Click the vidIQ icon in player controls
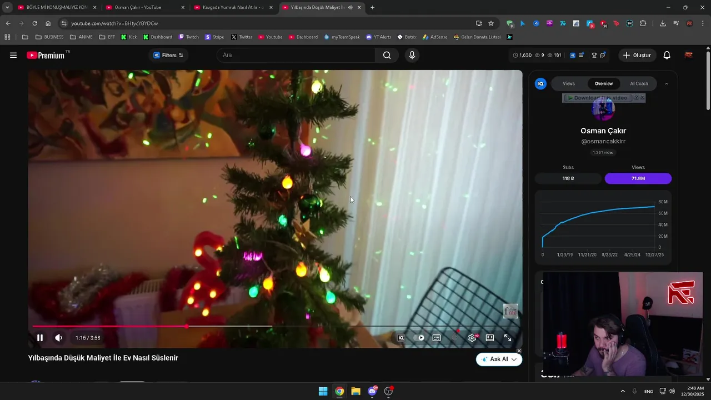This screenshot has height=400, width=711. (401, 338)
